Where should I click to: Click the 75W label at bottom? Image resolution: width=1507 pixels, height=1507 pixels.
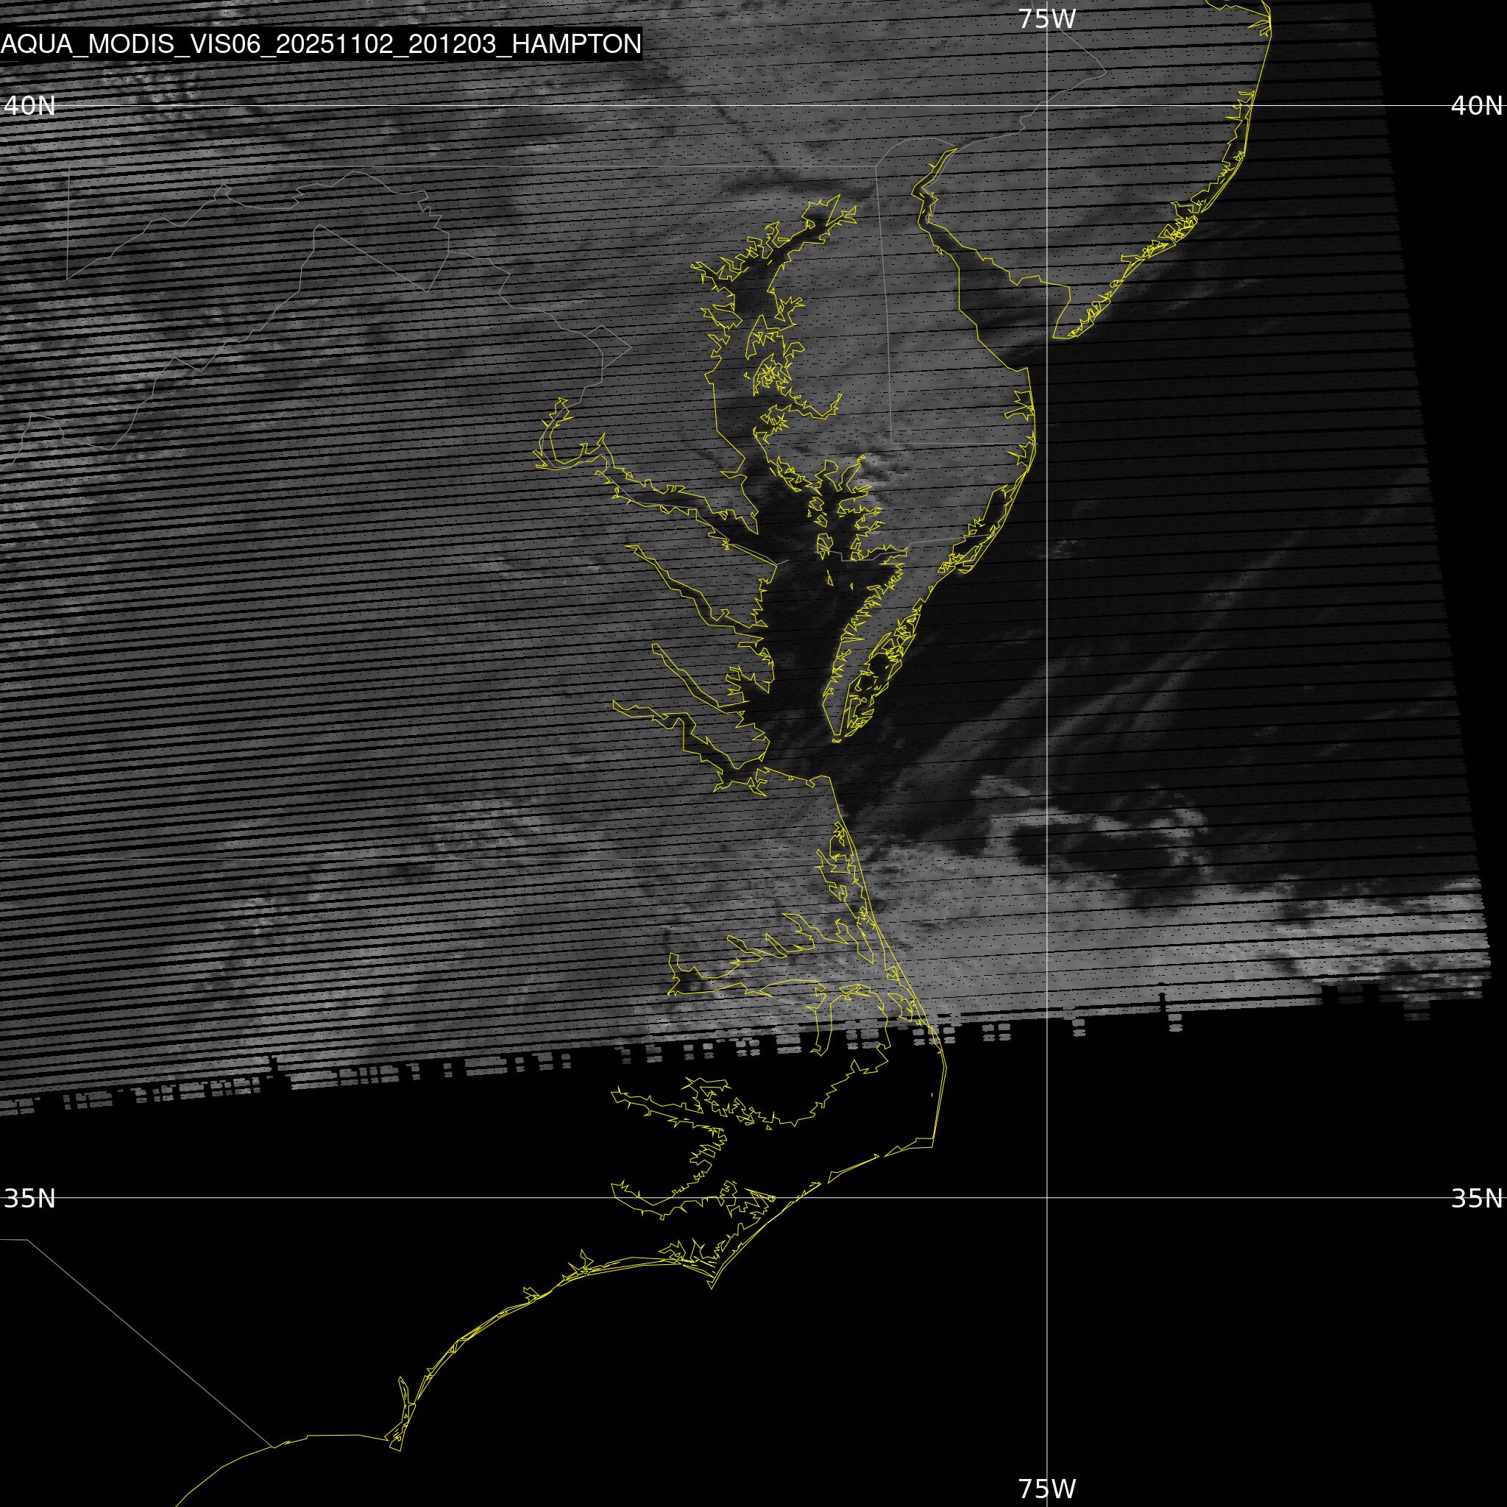point(1047,1489)
